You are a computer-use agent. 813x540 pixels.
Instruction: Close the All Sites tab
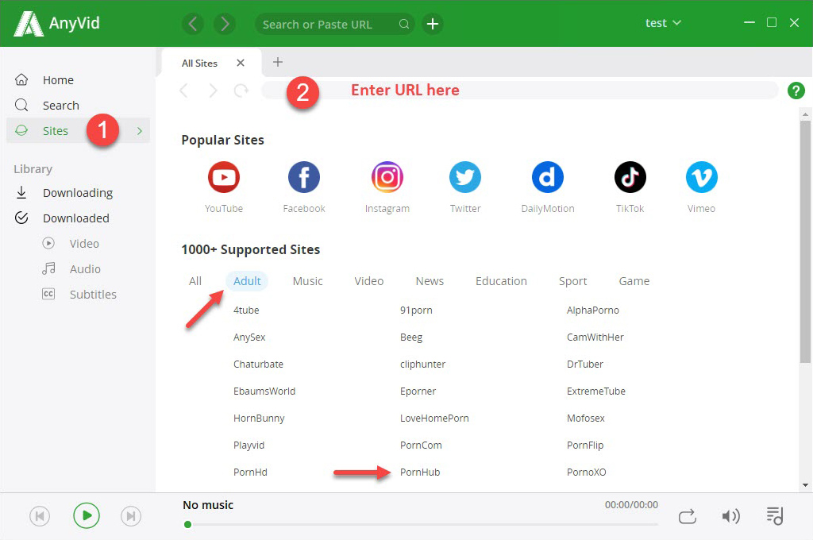[x=241, y=63]
